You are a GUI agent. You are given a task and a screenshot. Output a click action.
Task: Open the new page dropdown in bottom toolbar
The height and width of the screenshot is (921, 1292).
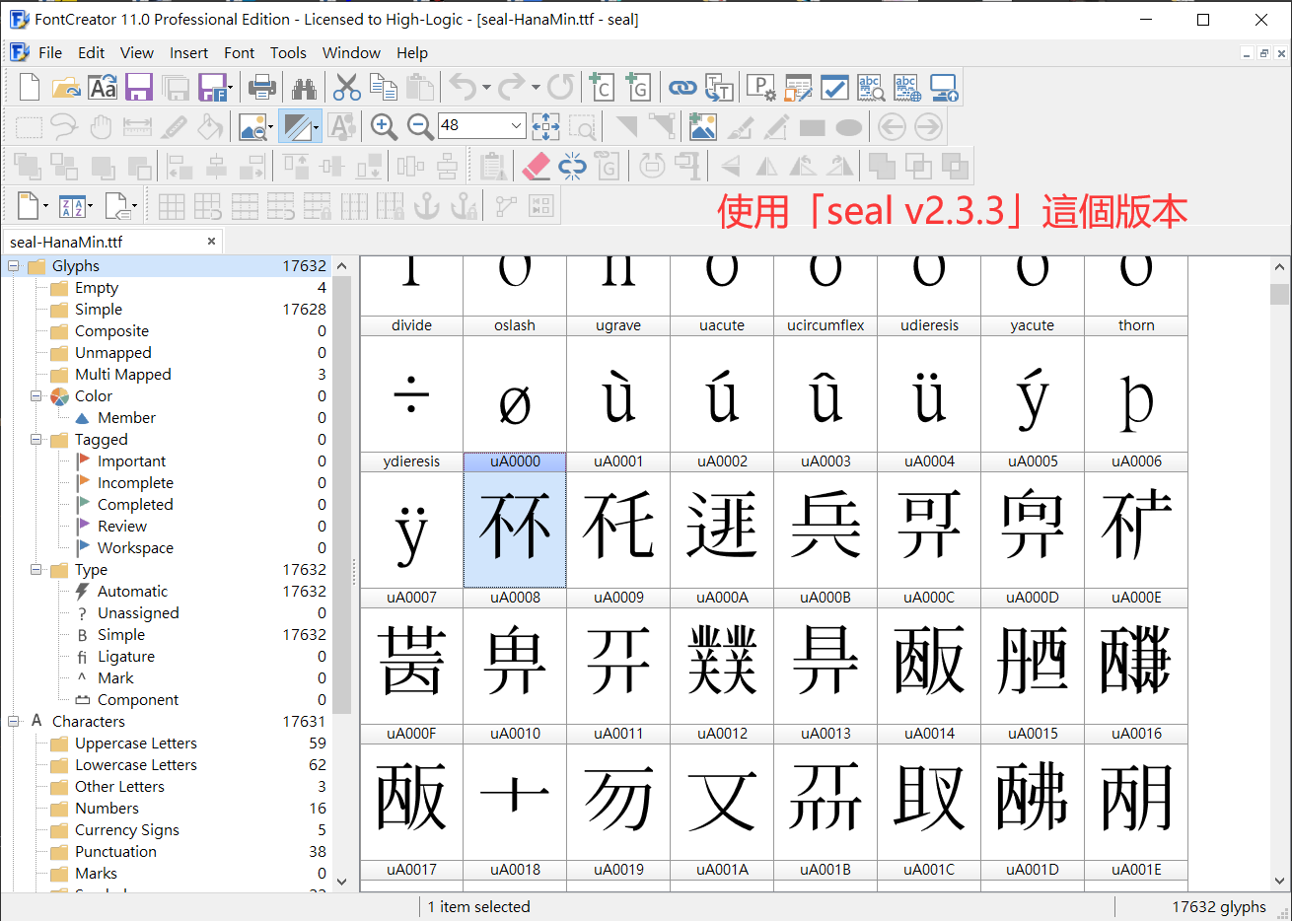[45, 206]
